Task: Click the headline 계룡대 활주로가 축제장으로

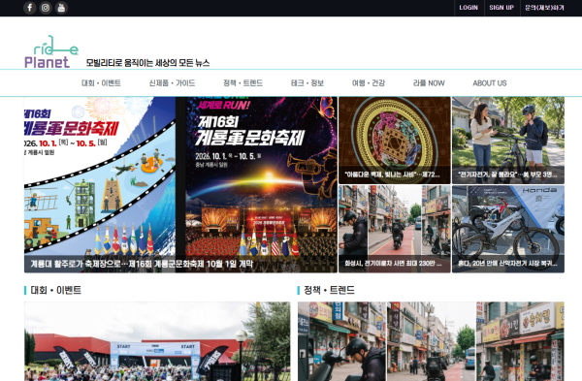Action: click(142, 264)
